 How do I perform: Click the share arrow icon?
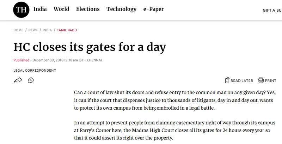pyautogui.click(x=18, y=80)
